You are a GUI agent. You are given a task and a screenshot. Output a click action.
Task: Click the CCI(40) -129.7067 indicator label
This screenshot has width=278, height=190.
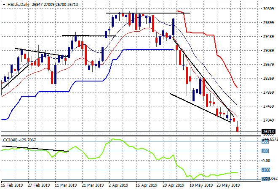point(19,140)
